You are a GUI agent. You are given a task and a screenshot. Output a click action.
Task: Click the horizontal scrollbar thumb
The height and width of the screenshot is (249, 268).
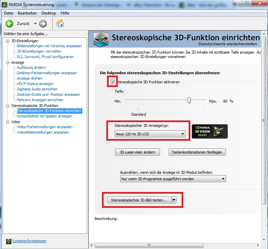(149, 245)
